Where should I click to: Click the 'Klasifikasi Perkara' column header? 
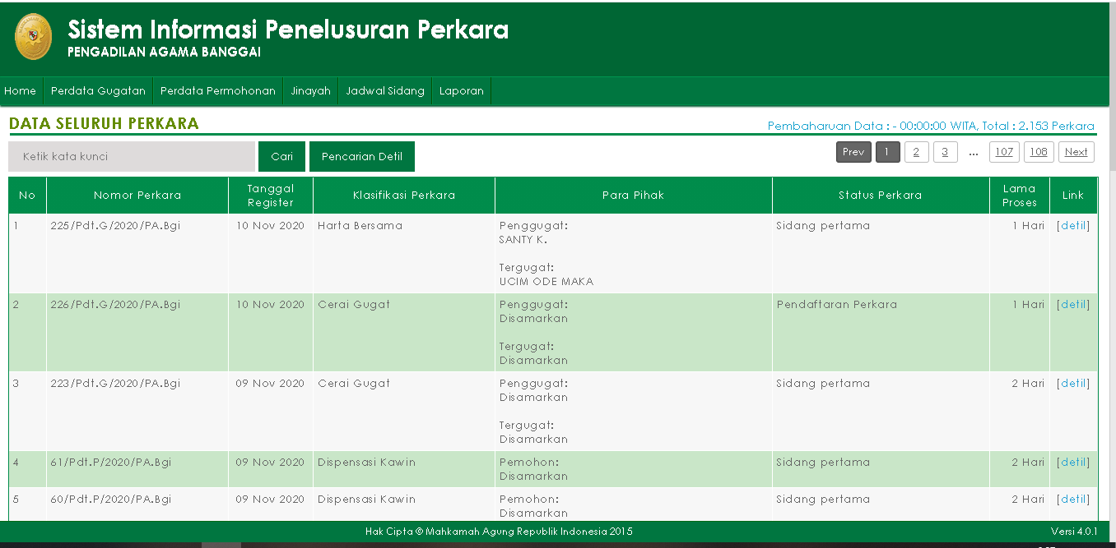pyautogui.click(x=404, y=196)
